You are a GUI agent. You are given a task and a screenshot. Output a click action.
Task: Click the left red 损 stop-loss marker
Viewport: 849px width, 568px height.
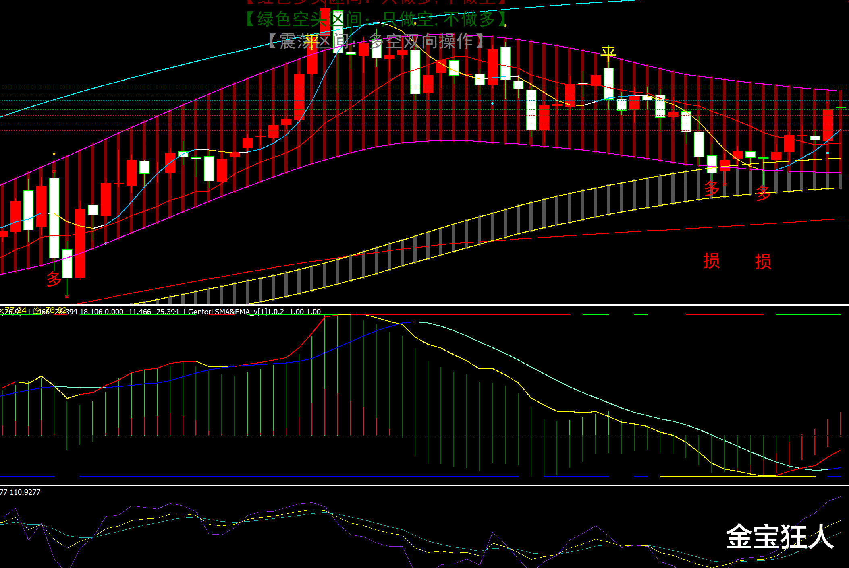(712, 261)
